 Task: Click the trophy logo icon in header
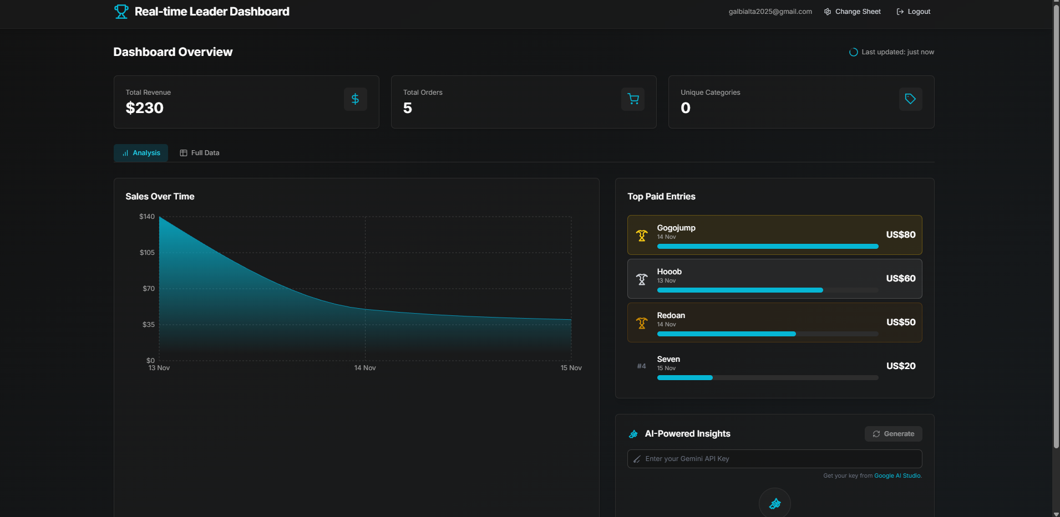(121, 12)
